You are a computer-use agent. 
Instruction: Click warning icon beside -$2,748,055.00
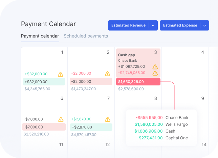[155, 73]
